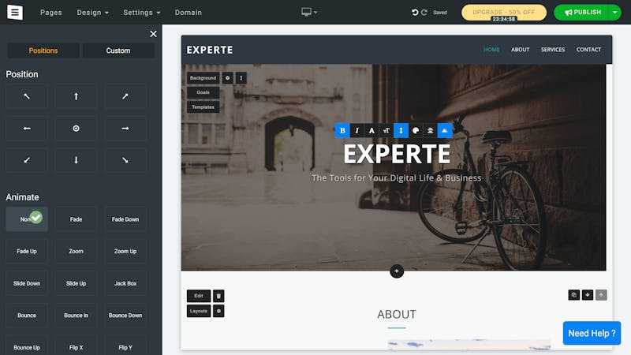Add a section with the plus circle
Screen dimensions: 631x355
pos(397,271)
